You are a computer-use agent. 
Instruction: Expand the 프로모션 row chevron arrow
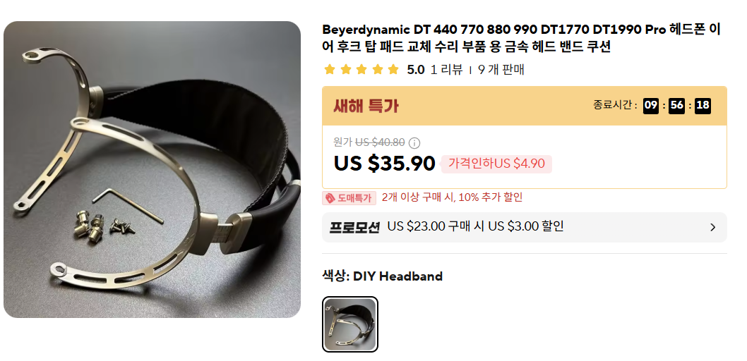(x=712, y=227)
